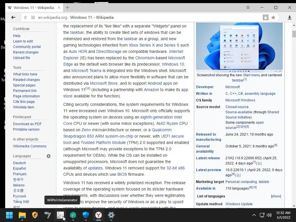Switch to Yandex Browser taskbar icon
Screen dimensions: 296x222
pos(99,215)
